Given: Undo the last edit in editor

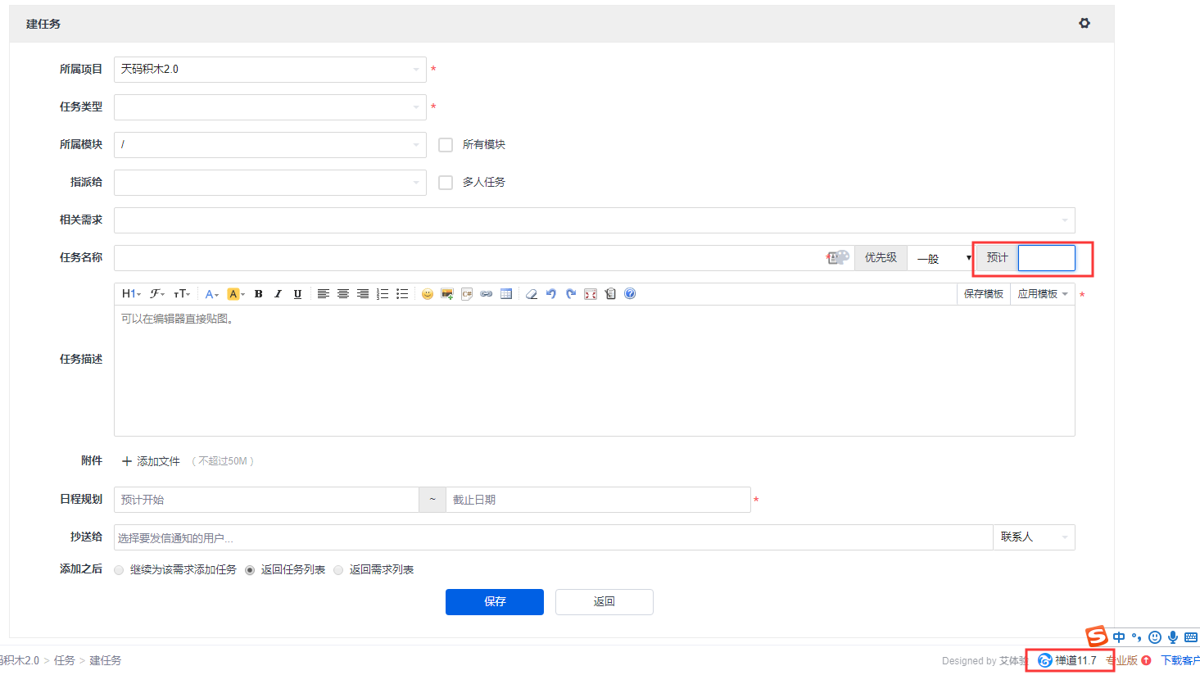Looking at the screenshot, I should [551, 294].
